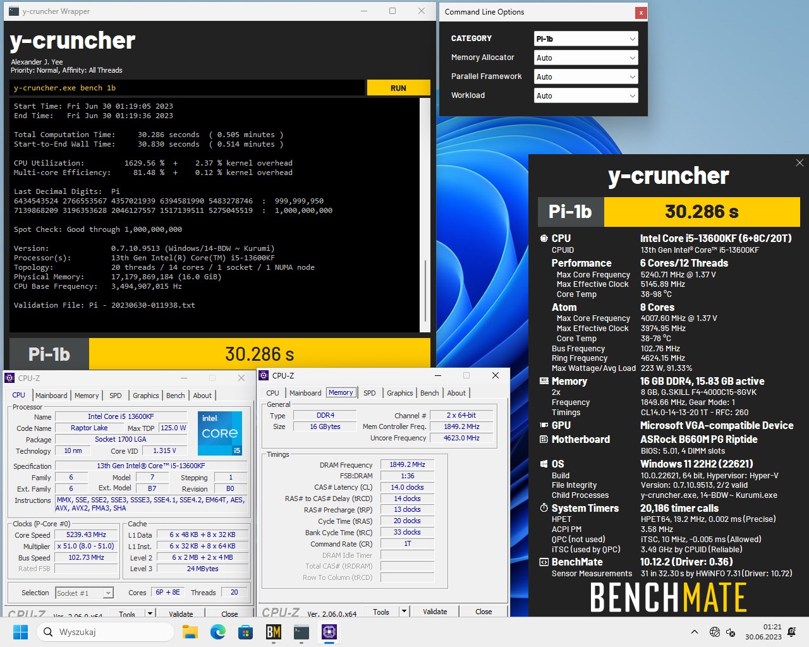809x647 pixels.
Task: Click the network globe tray icon
Action: (715, 632)
